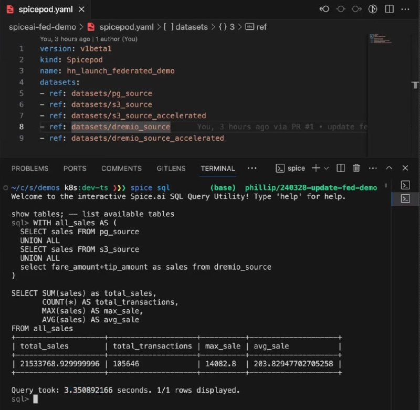Click datasets/dremio_source_accelerated on line 9
420x410 pixels.
(x=148, y=138)
